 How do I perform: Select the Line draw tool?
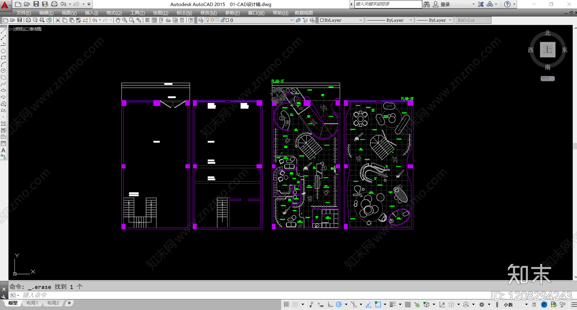click(x=3, y=31)
